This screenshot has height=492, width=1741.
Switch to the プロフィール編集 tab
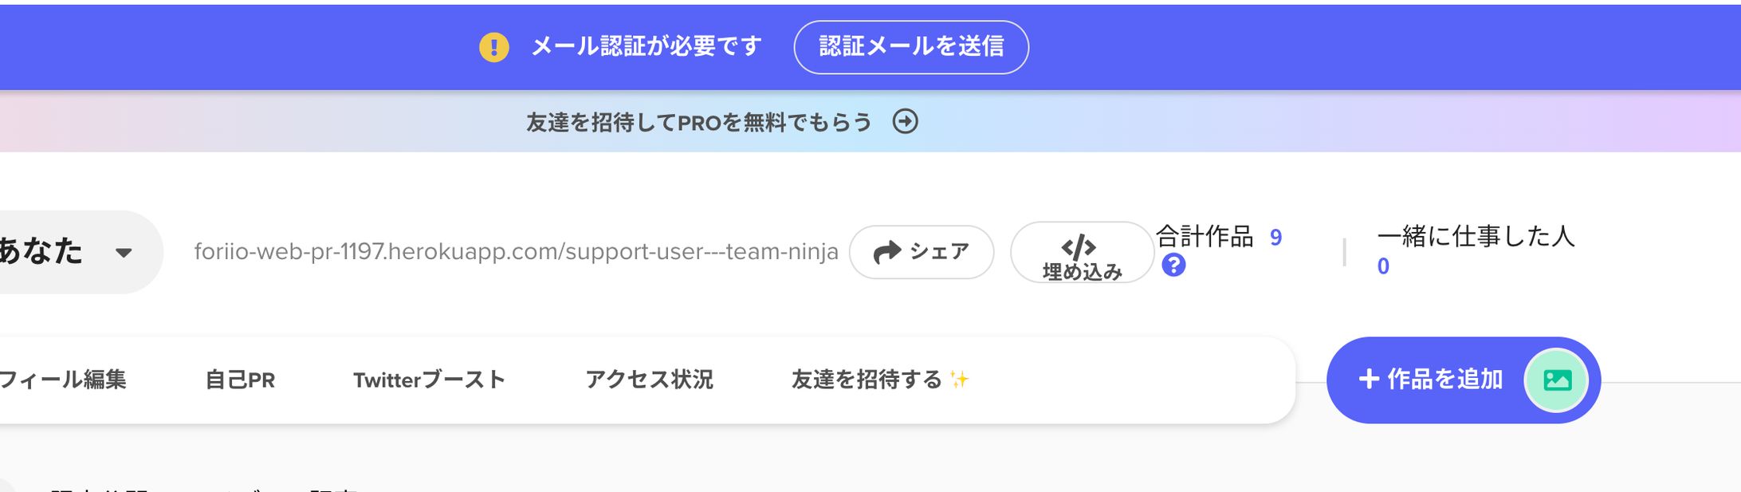[x=62, y=380]
